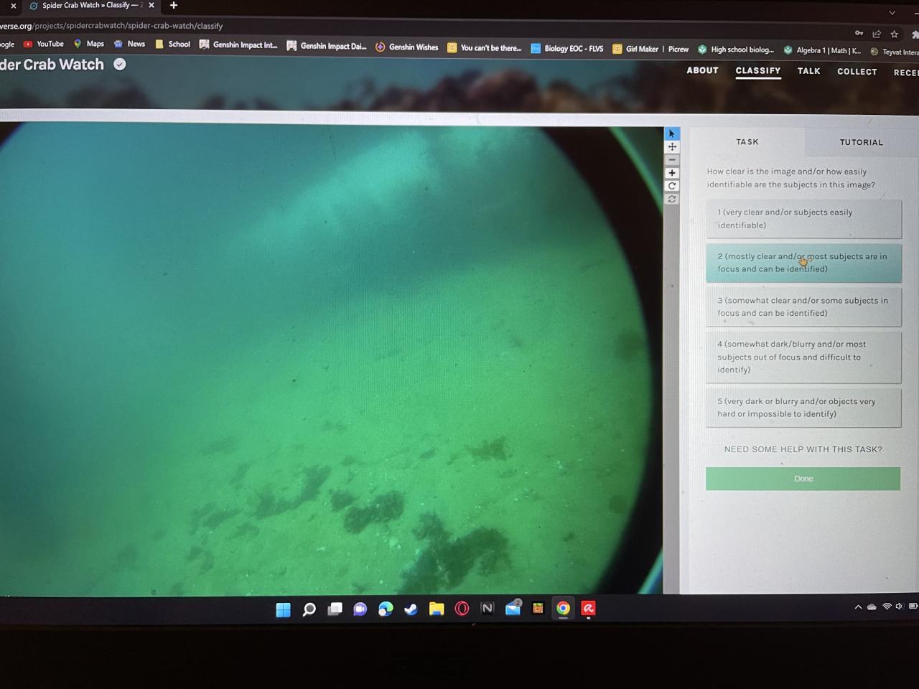The height and width of the screenshot is (689, 919).
Task: Switch to Chrome in taskbar
Action: (563, 609)
